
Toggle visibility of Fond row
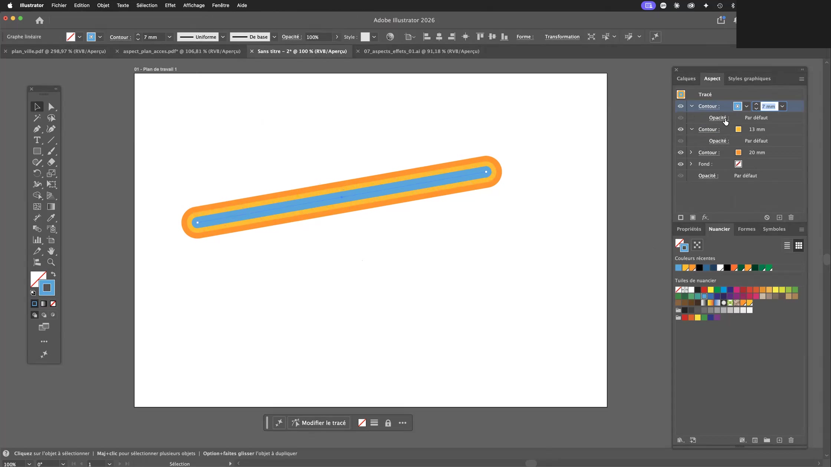coord(680,164)
